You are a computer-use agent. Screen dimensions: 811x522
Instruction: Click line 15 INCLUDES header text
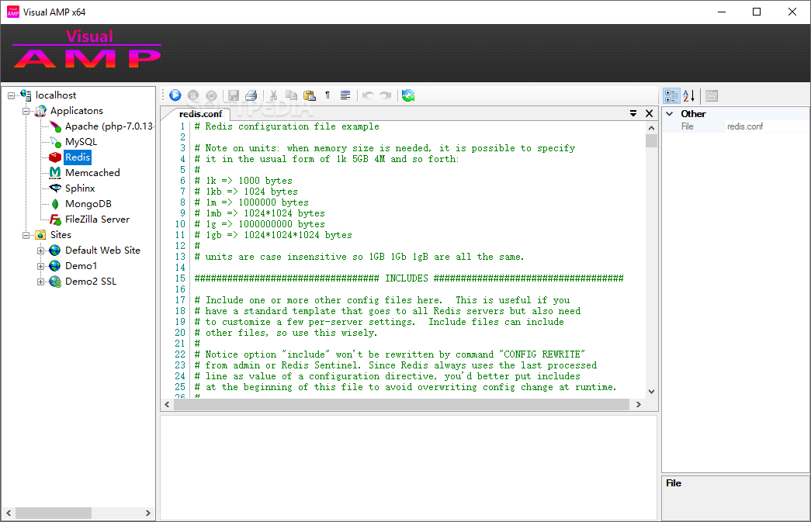(409, 278)
